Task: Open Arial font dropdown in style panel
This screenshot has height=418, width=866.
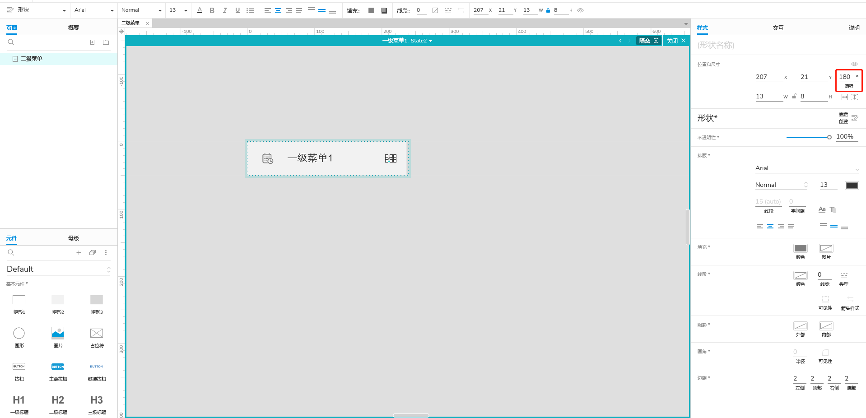Action: click(x=807, y=168)
